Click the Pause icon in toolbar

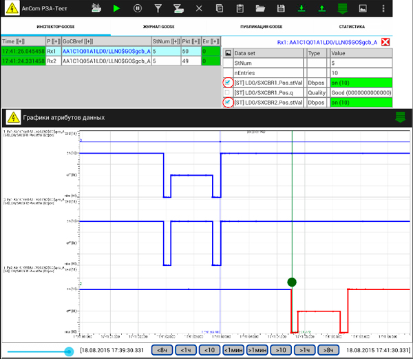[138, 8]
